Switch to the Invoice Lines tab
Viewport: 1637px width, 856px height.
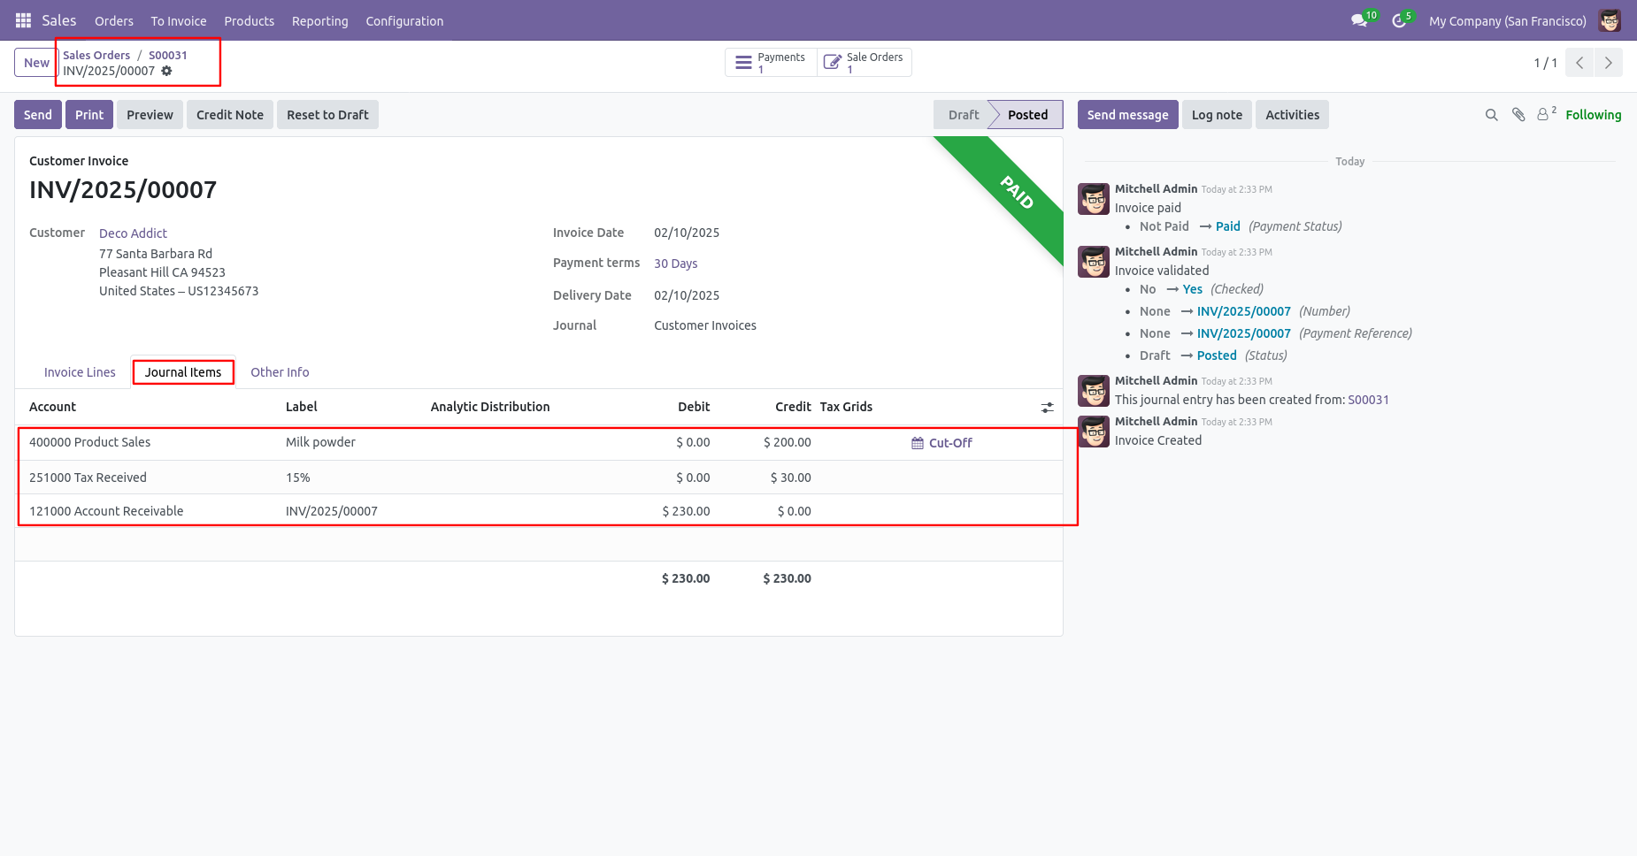click(x=80, y=372)
